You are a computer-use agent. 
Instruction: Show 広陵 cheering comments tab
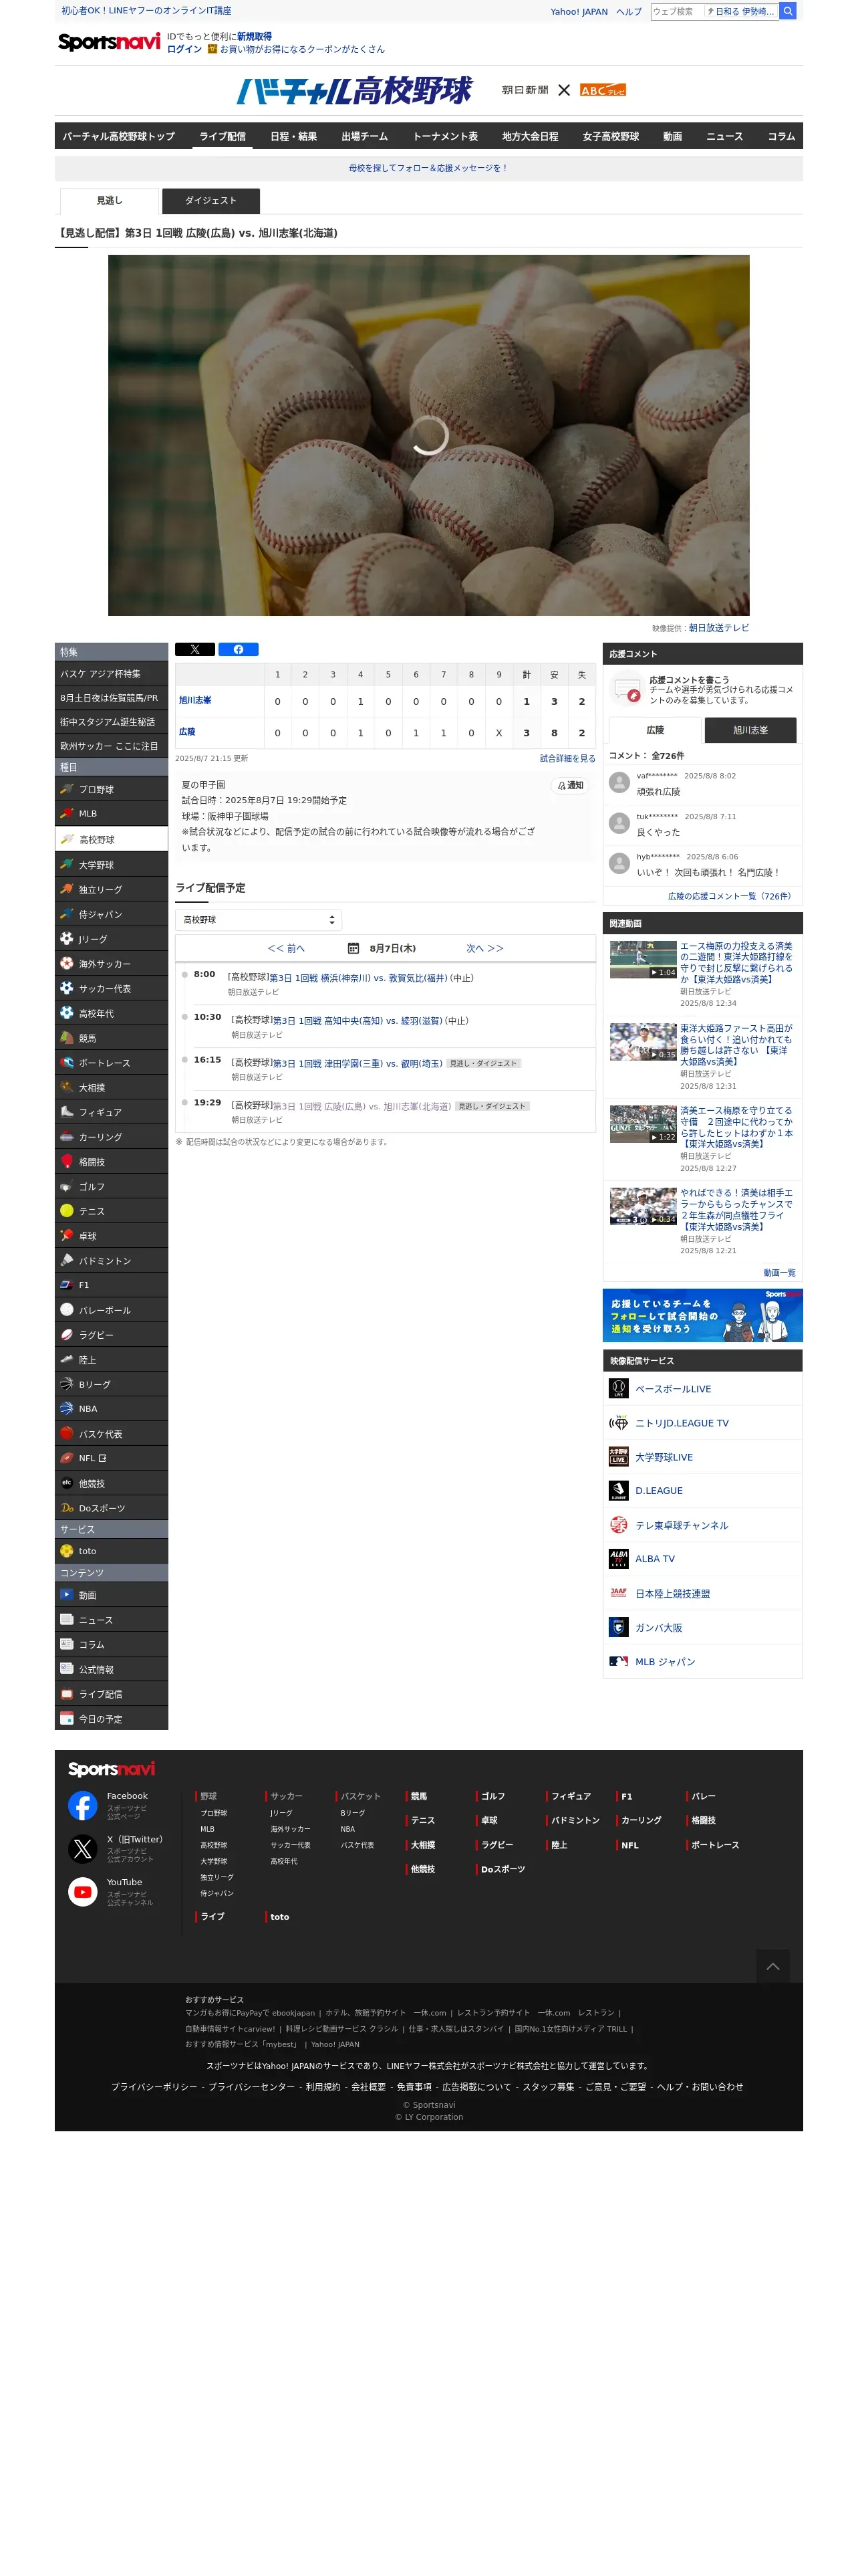tap(656, 730)
